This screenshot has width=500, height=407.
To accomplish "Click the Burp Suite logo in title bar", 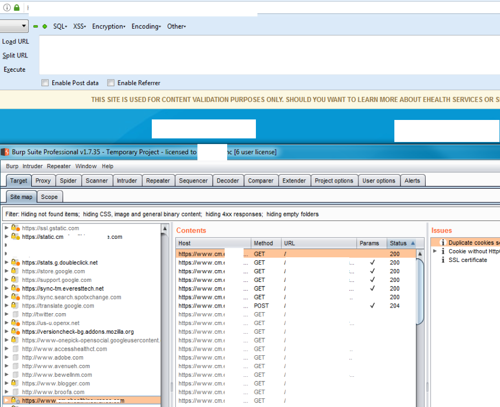I will pos(6,152).
